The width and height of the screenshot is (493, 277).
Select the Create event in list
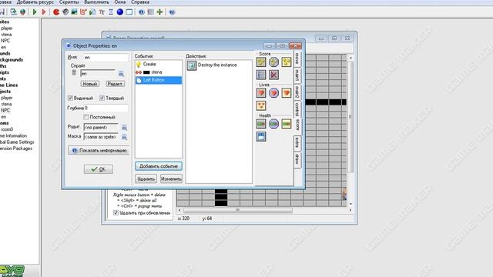[x=159, y=64]
